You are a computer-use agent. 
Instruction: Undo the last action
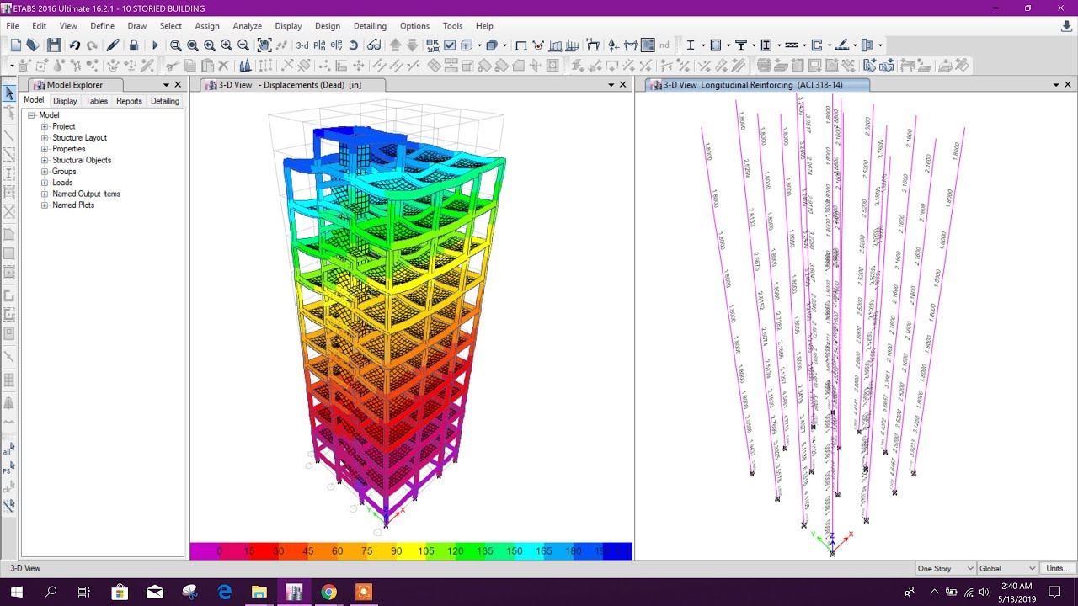(75, 45)
